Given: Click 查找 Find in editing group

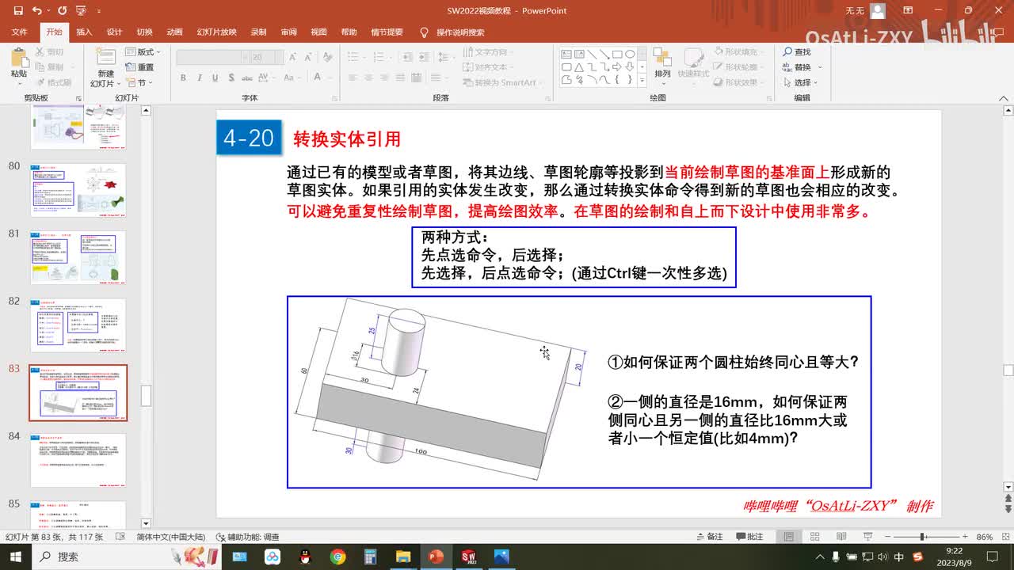Looking at the screenshot, I should [x=797, y=52].
